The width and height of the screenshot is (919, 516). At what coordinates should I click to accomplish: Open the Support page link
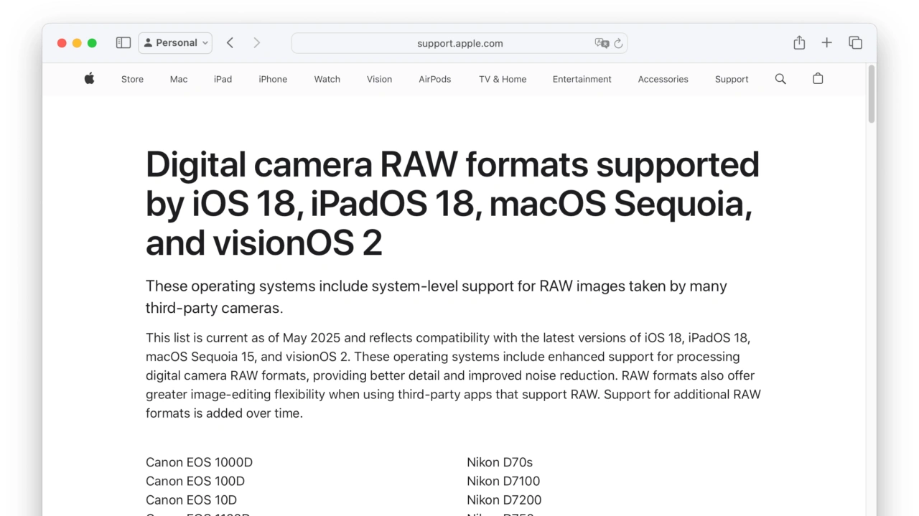pyautogui.click(x=732, y=80)
